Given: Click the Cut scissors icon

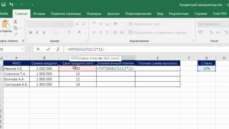Looking at the screenshot, I should pyautogui.click(x=15, y=21).
